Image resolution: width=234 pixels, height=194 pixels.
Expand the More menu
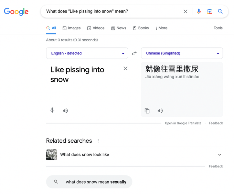click(x=161, y=28)
